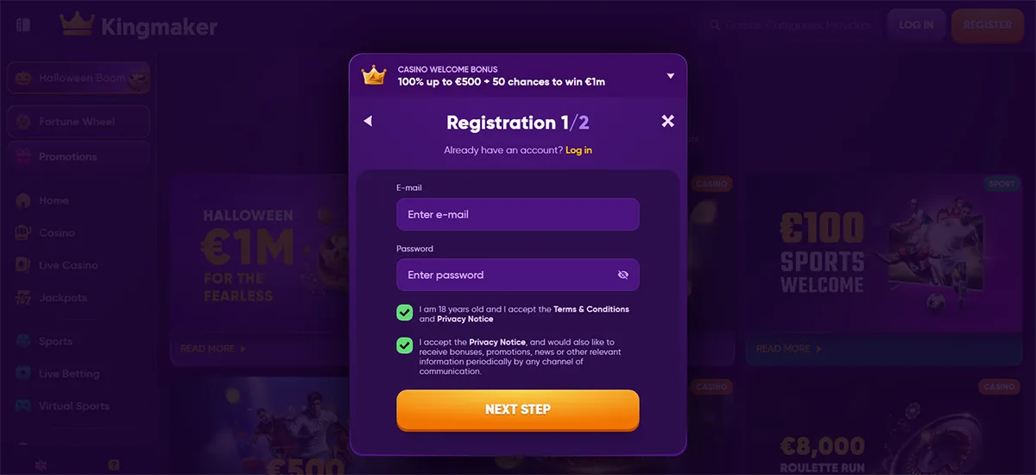1036x475 pixels.
Task: Click the Kingmaker crown logo
Action: click(77, 24)
